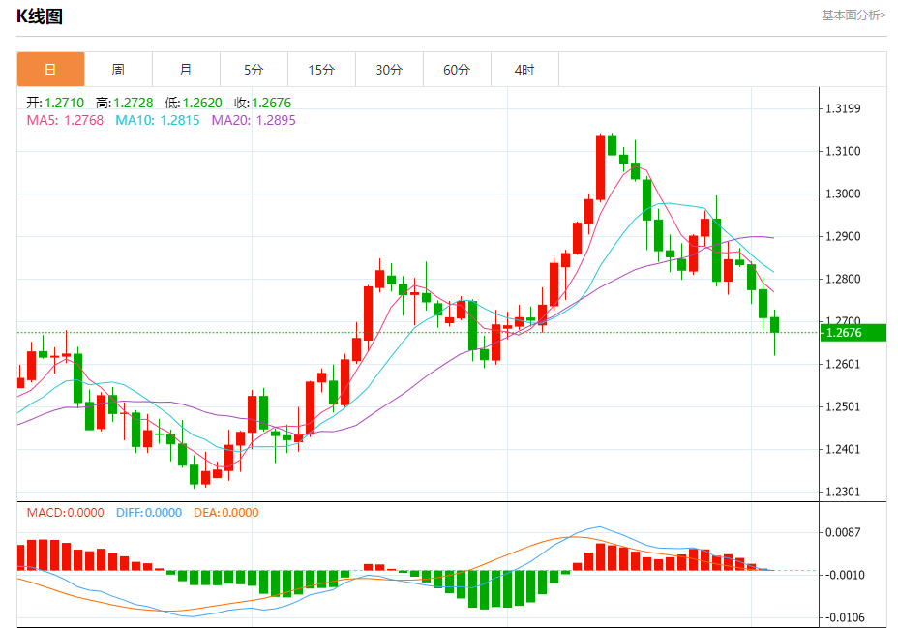
Task: Click the tallest red candle near 1.3100
Action: pyautogui.click(x=600, y=167)
